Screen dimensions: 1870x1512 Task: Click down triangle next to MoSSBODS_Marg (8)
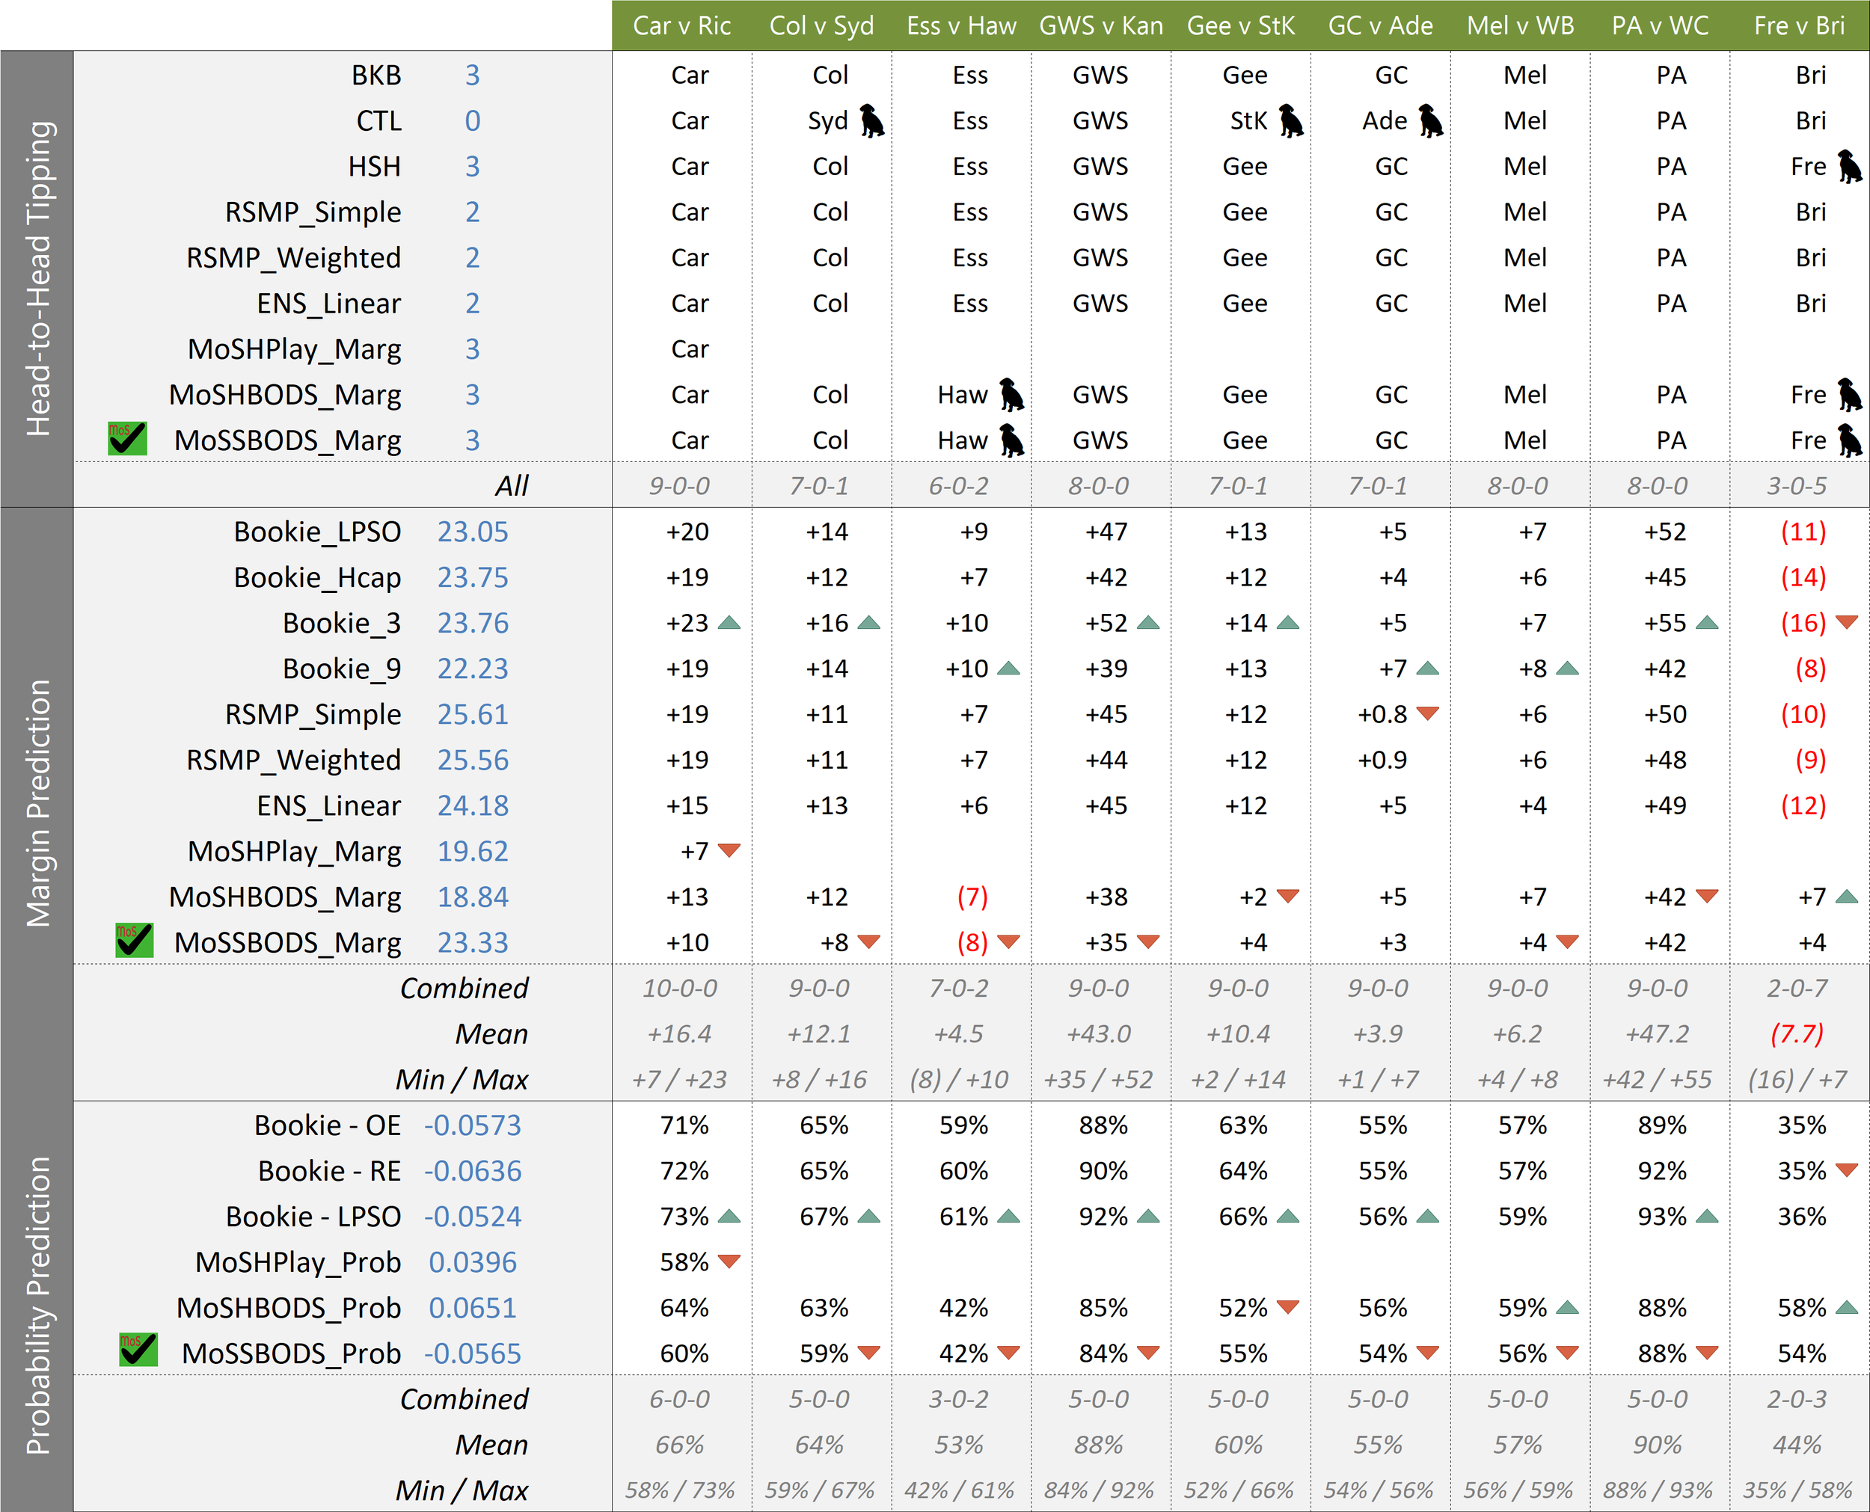point(1008,941)
